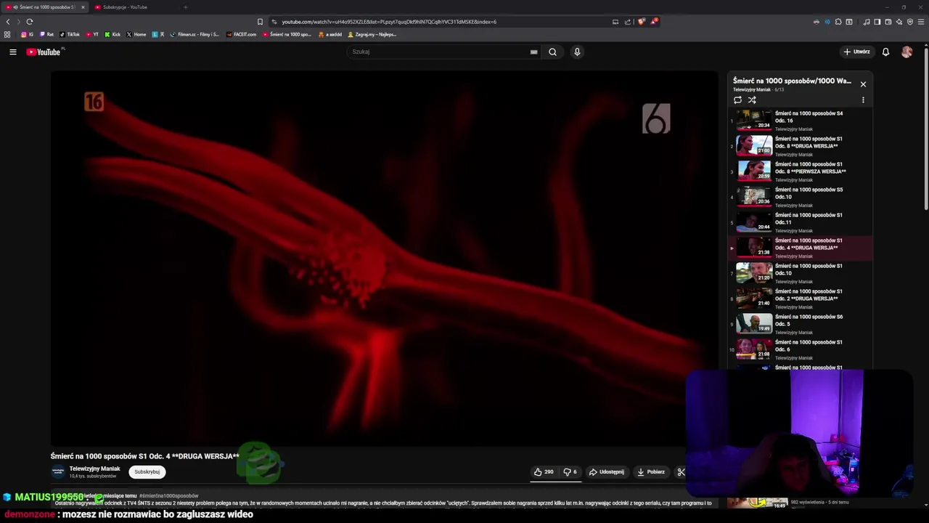Play playlist video S1 Odc.10
The width and height of the screenshot is (929, 523).
click(x=801, y=273)
